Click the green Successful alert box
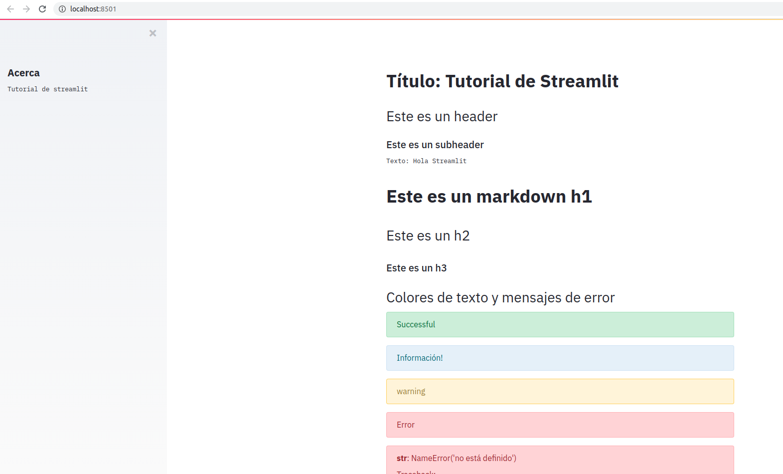783x474 pixels. click(560, 324)
